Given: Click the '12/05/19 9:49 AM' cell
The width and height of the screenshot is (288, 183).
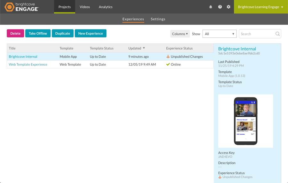Looking at the screenshot, I should pyautogui.click(x=142, y=64).
